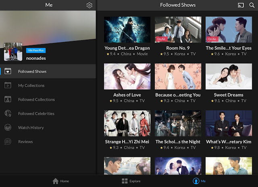Image resolution: width=258 pixels, height=187 pixels.
Task: Click the Me panel title
Action: tap(49, 5)
